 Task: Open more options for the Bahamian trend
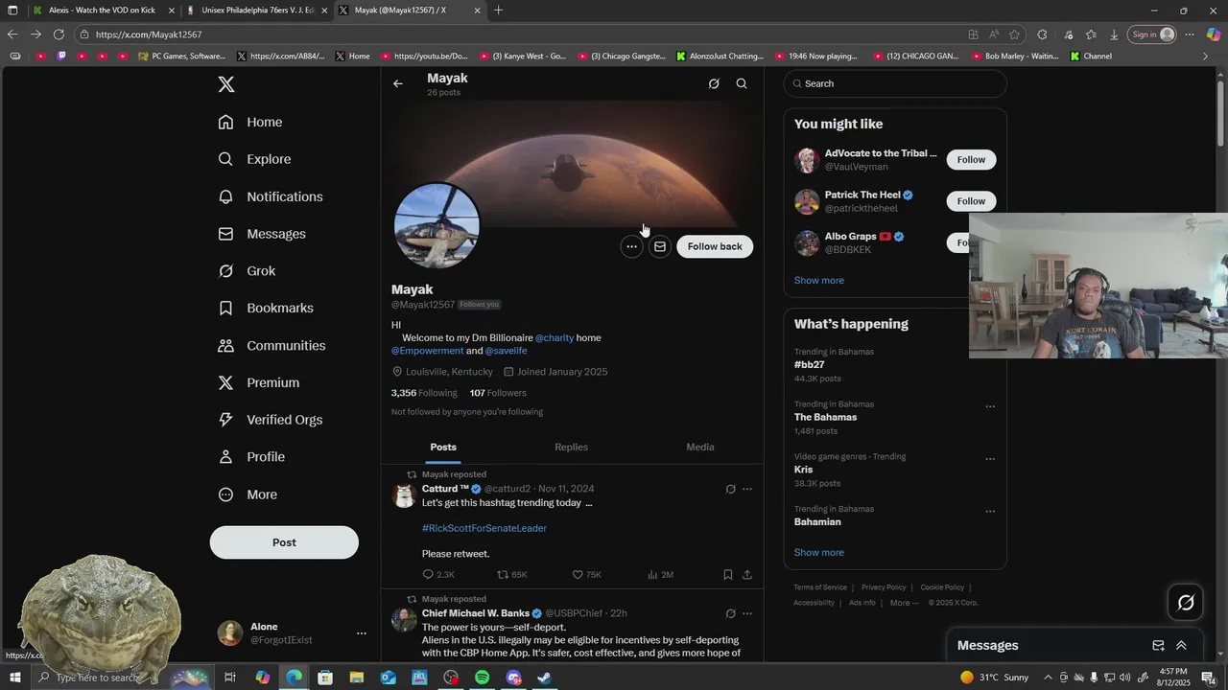pos(990,512)
